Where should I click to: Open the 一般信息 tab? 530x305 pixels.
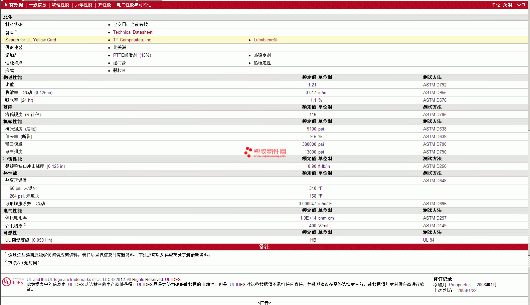(x=38, y=5)
